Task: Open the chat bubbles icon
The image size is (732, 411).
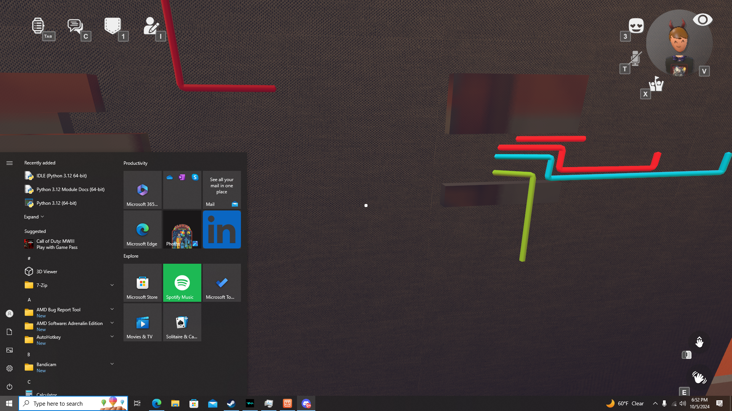Action: click(x=75, y=26)
